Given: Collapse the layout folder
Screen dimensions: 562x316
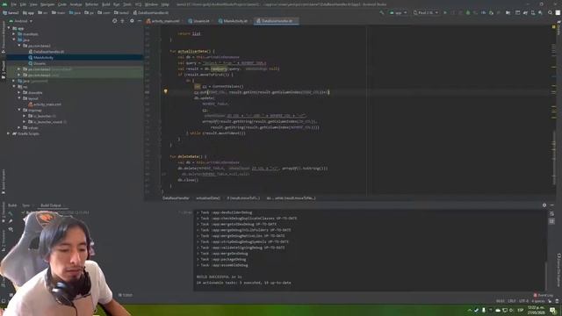Looking at the screenshot, I should pyautogui.click(x=19, y=98).
